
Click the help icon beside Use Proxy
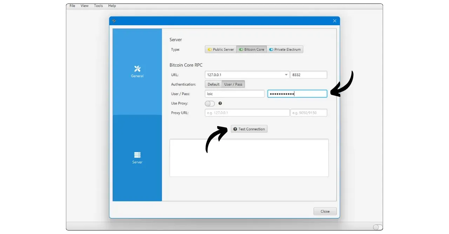tap(220, 103)
